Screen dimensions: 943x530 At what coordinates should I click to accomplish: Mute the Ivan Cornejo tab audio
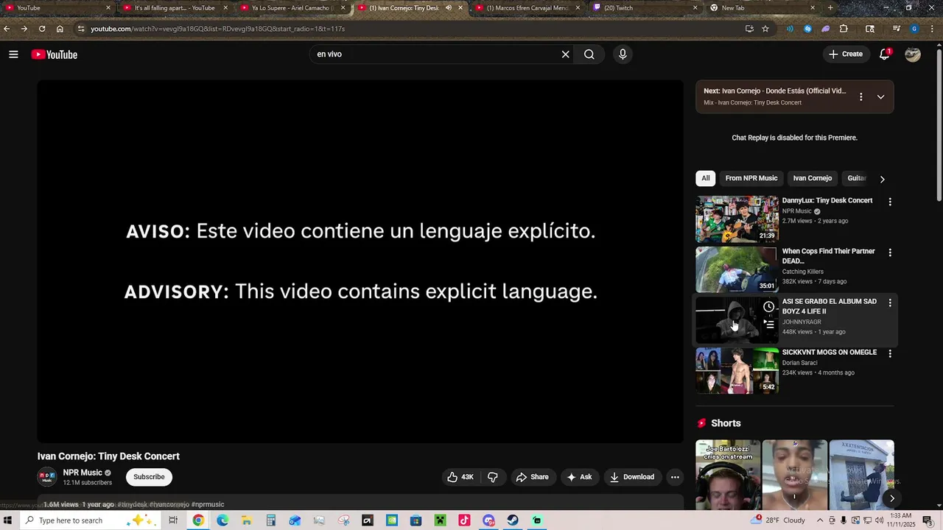point(449,8)
